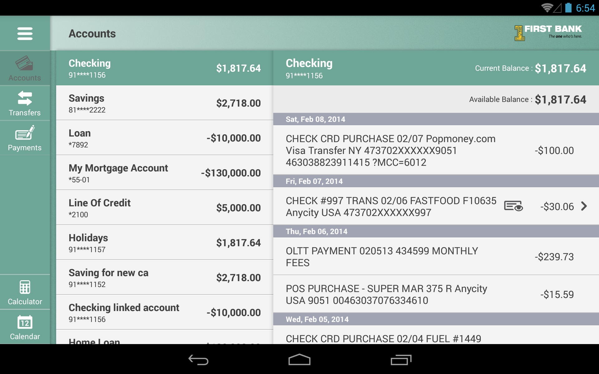Switch to the Transfers tab
This screenshot has height=374, width=599.
pyautogui.click(x=25, y=103)
